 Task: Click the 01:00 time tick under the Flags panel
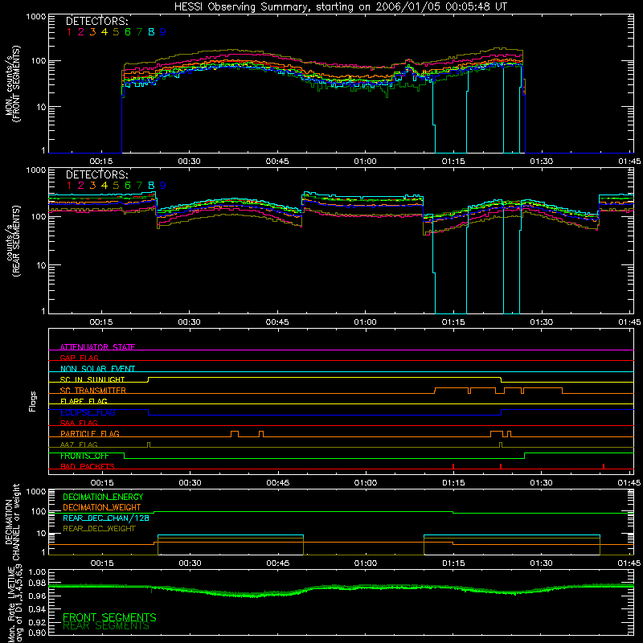tap(366, 483)
